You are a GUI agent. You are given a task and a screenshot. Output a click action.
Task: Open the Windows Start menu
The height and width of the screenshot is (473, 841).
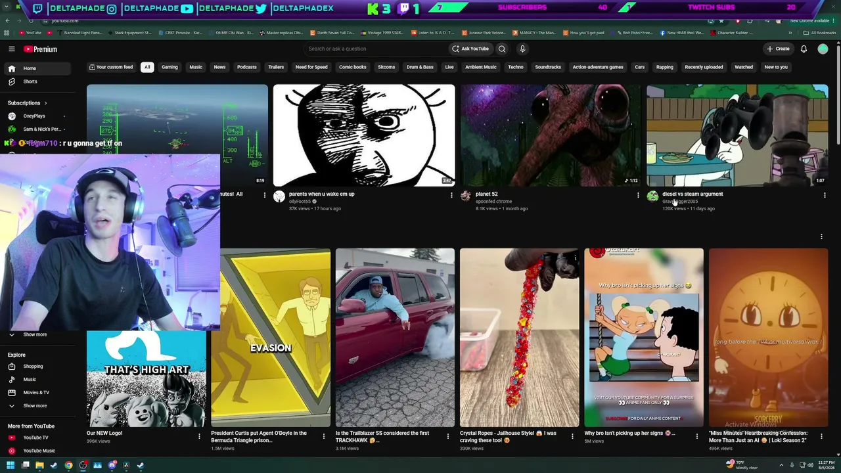(11, 465)
